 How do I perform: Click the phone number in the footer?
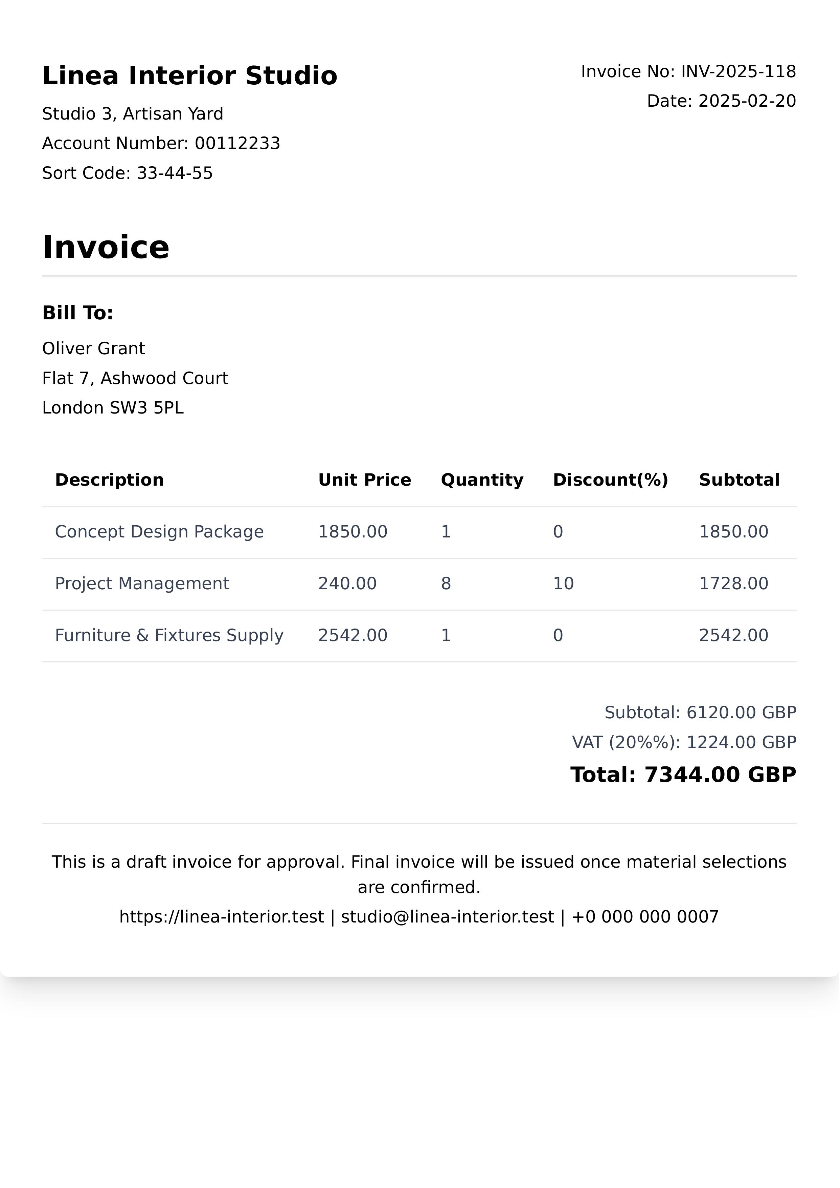pyautogui.click(x=645, y=917)
